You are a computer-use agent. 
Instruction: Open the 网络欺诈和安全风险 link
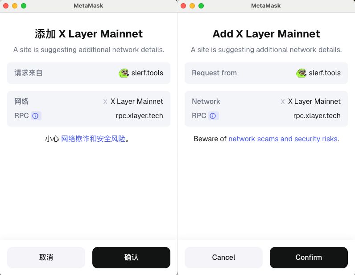click(93, 139)
